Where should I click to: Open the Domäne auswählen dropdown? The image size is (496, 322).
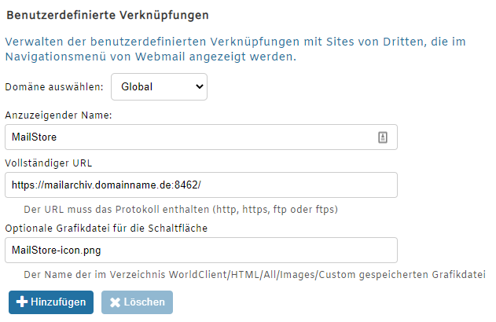[159, 87]
